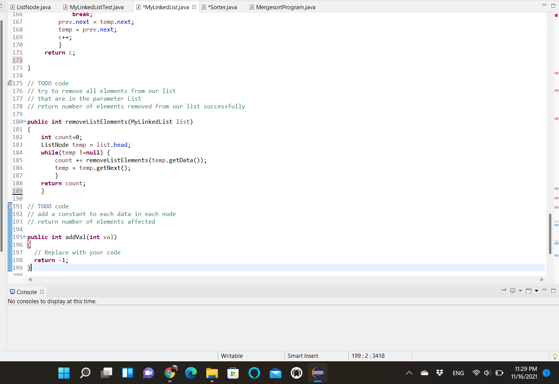The height and width of the screenshot is (384, 559).
Task: Open Windows Search from the taskbar
Action: pos(85,373)
